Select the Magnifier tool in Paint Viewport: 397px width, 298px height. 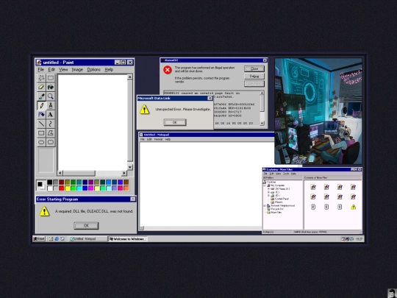coord(51,96)
